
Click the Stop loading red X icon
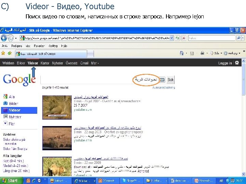point(184,38)
